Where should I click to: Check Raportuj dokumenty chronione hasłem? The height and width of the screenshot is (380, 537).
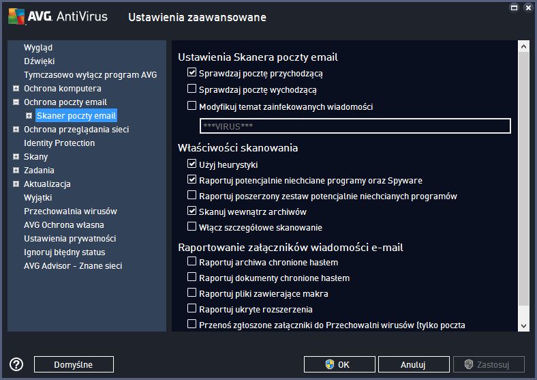[x=191, y=277]
